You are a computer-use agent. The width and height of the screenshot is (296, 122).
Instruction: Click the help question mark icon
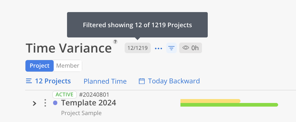pos(115,42)
